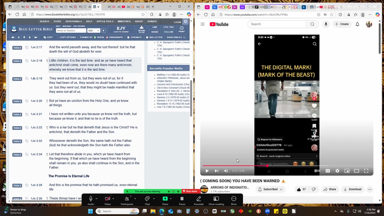Toggle YouTube autoplay switch

click(316, 171)
